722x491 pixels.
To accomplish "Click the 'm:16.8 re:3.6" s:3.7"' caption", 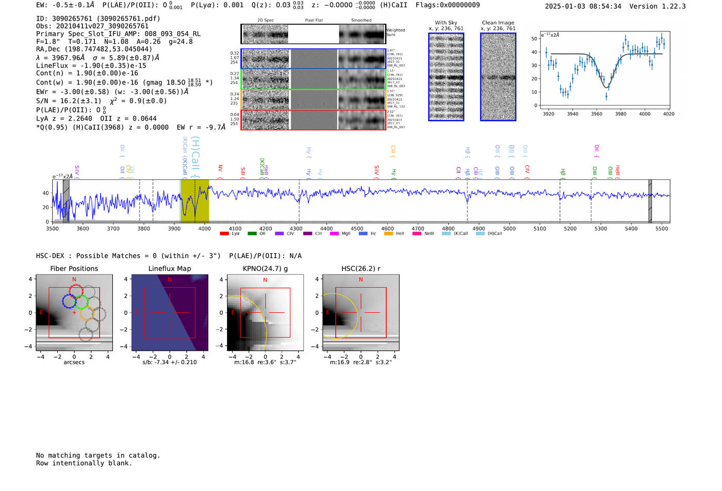I will tap(265, 362).
